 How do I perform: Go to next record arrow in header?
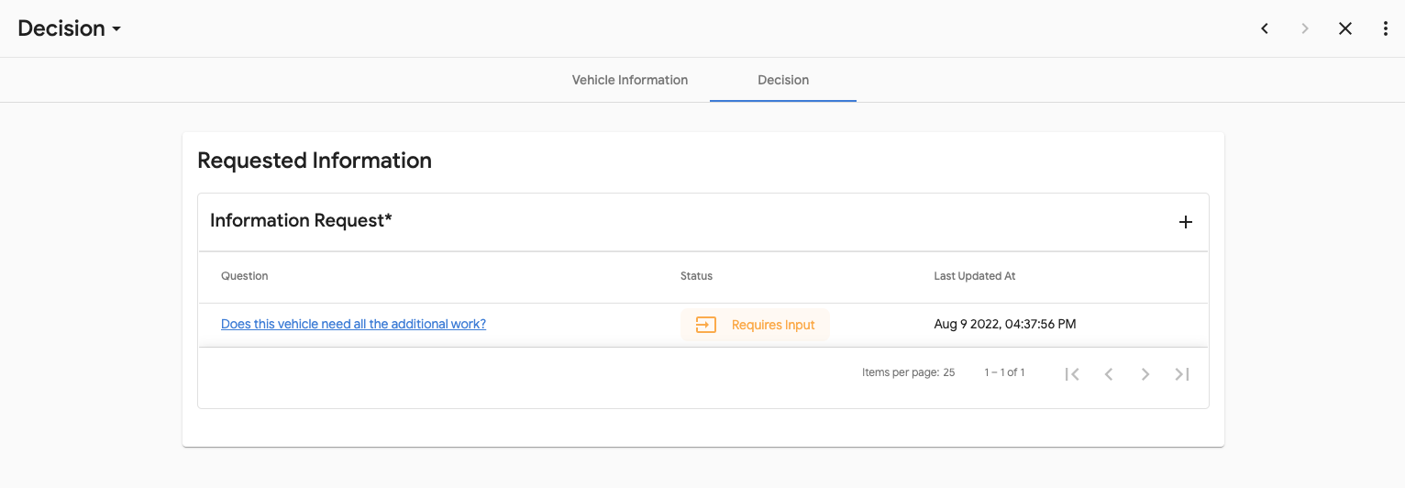pos(1305,28)
